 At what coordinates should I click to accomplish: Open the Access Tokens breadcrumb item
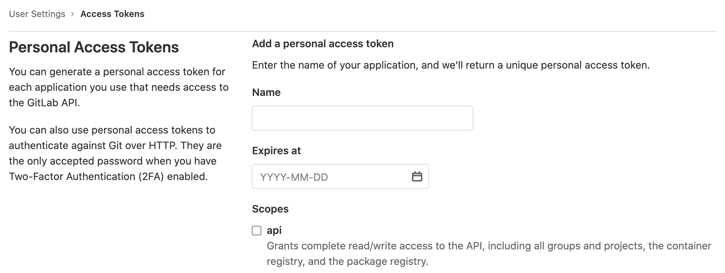tap(112, 14)
